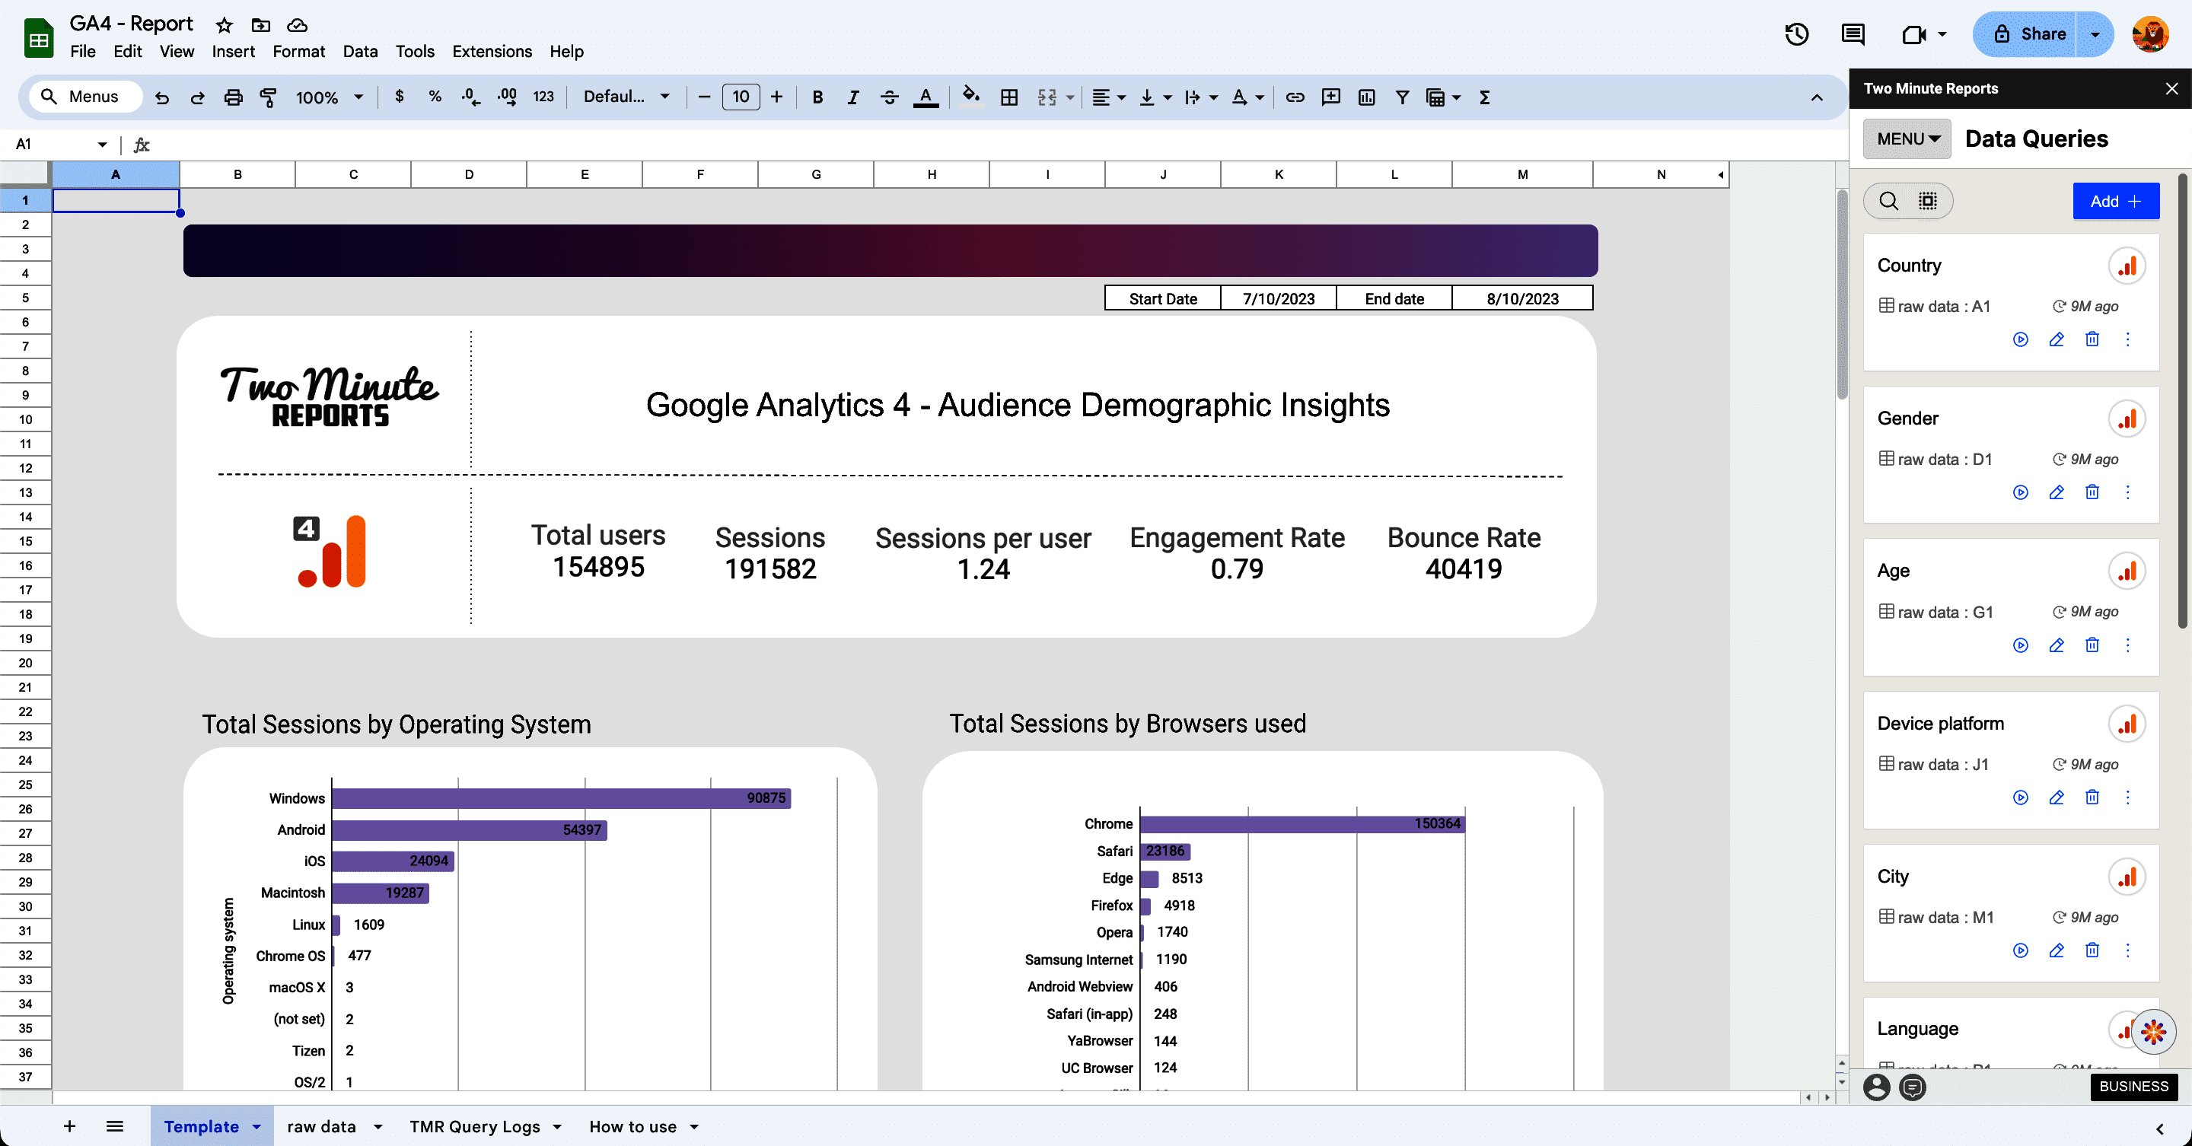Open the Extensions menu

[x=492, y=51]
